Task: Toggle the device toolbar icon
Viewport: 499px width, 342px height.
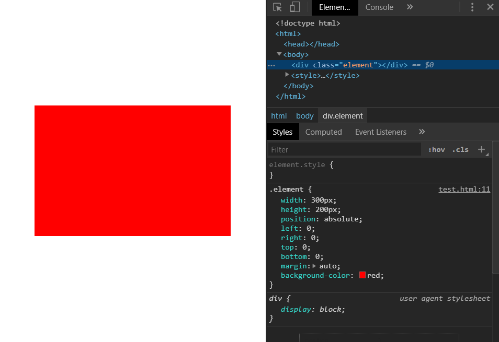Action: tap(294, 7)
